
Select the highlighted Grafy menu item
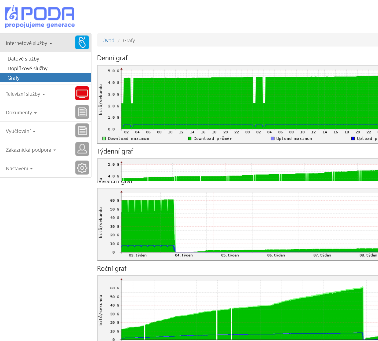pyautogui.click(x=46, y=78)
